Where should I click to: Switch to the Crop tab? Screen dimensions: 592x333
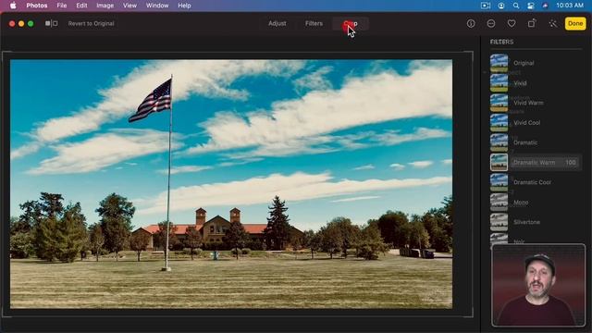point(351,23)
